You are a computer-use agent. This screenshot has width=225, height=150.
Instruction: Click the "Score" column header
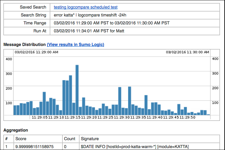pos(21,139)
